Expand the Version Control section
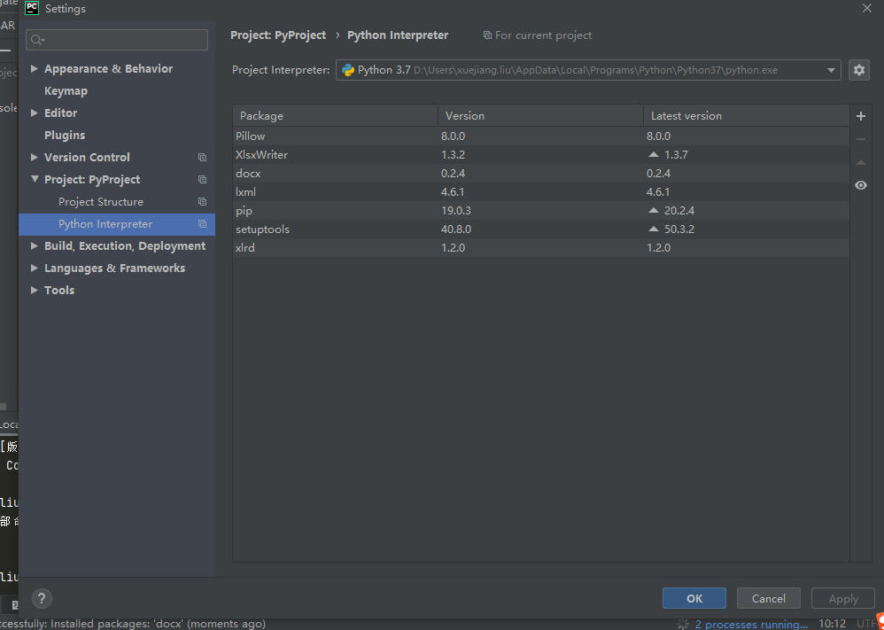Screen dimensions: 884x630 (x=35, y=157)
